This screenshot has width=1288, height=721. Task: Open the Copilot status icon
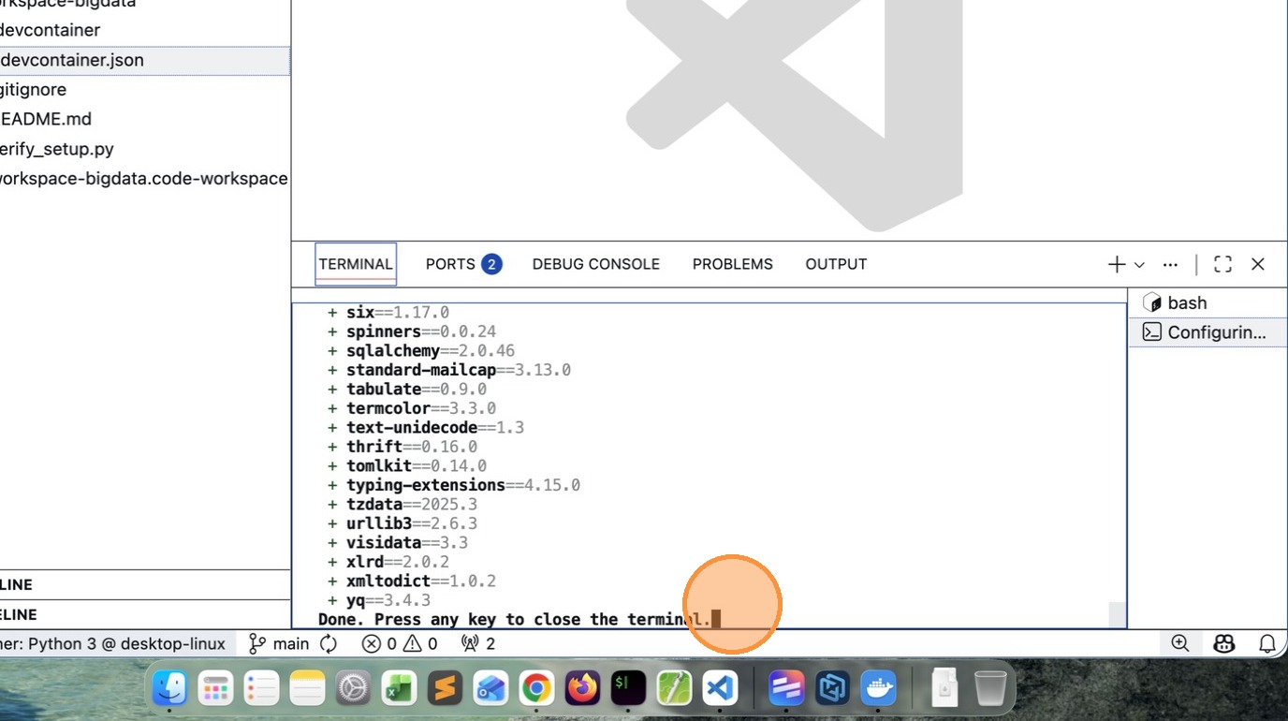click(x=1224, y=644)
